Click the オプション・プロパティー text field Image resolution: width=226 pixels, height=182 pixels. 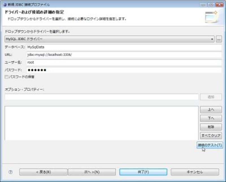click(x=102, y=97)
